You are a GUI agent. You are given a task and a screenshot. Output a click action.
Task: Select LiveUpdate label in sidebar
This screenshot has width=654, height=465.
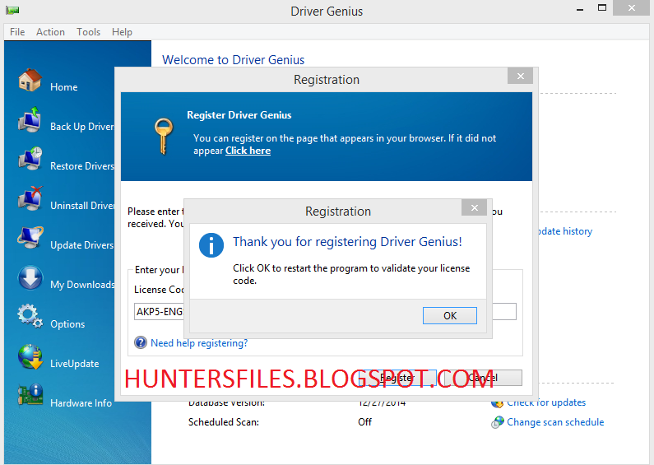(x=75, y=364)
